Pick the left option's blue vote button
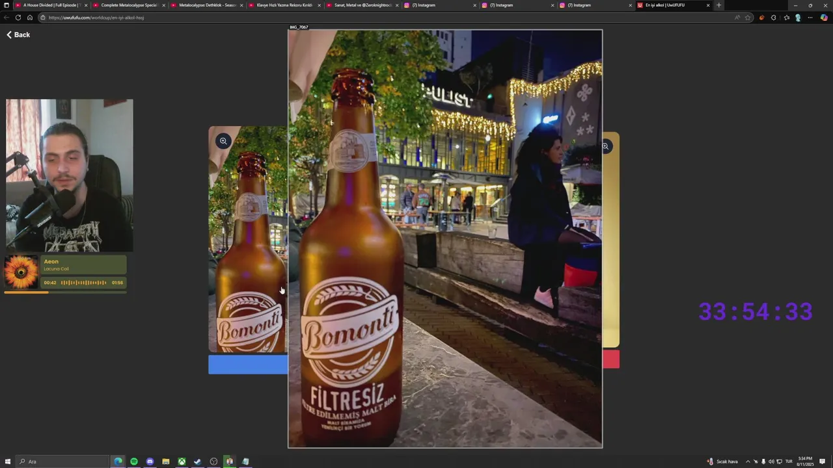Image resolution: width=833 pixels, height=468 pixels. [x=248, y=365]
